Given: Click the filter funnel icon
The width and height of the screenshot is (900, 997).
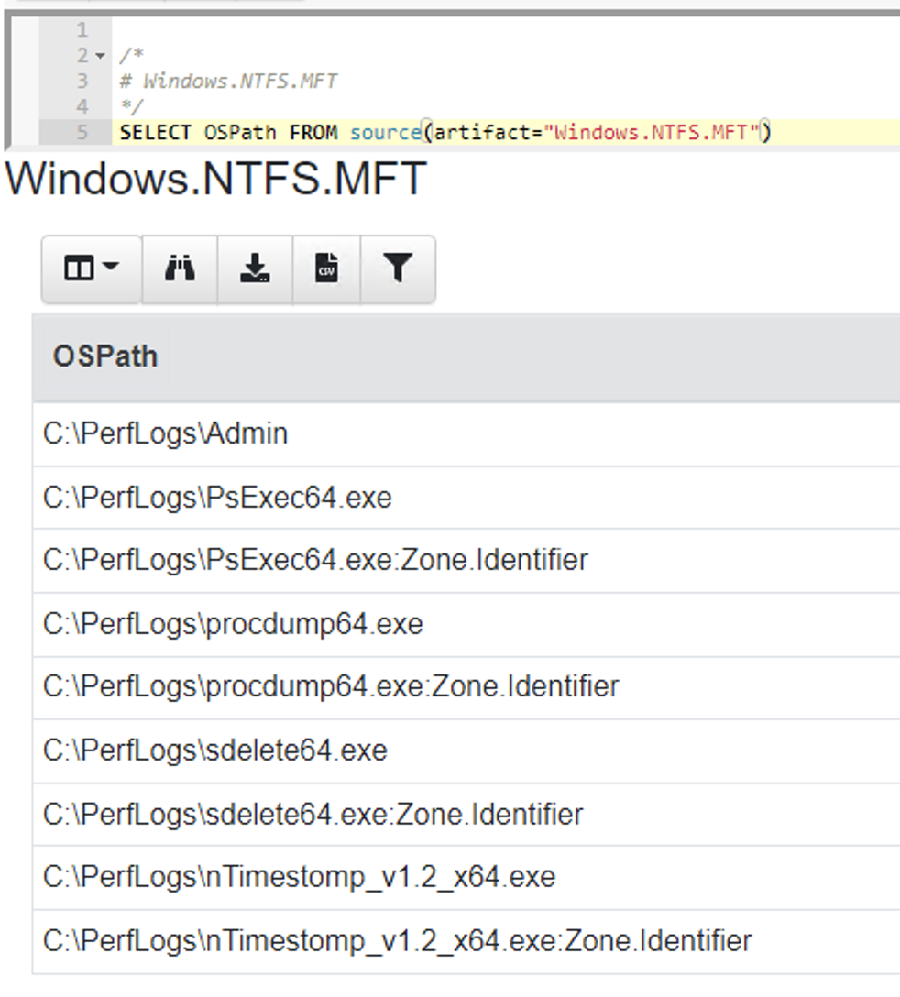Looking at the screenshot, I should 398,268.
